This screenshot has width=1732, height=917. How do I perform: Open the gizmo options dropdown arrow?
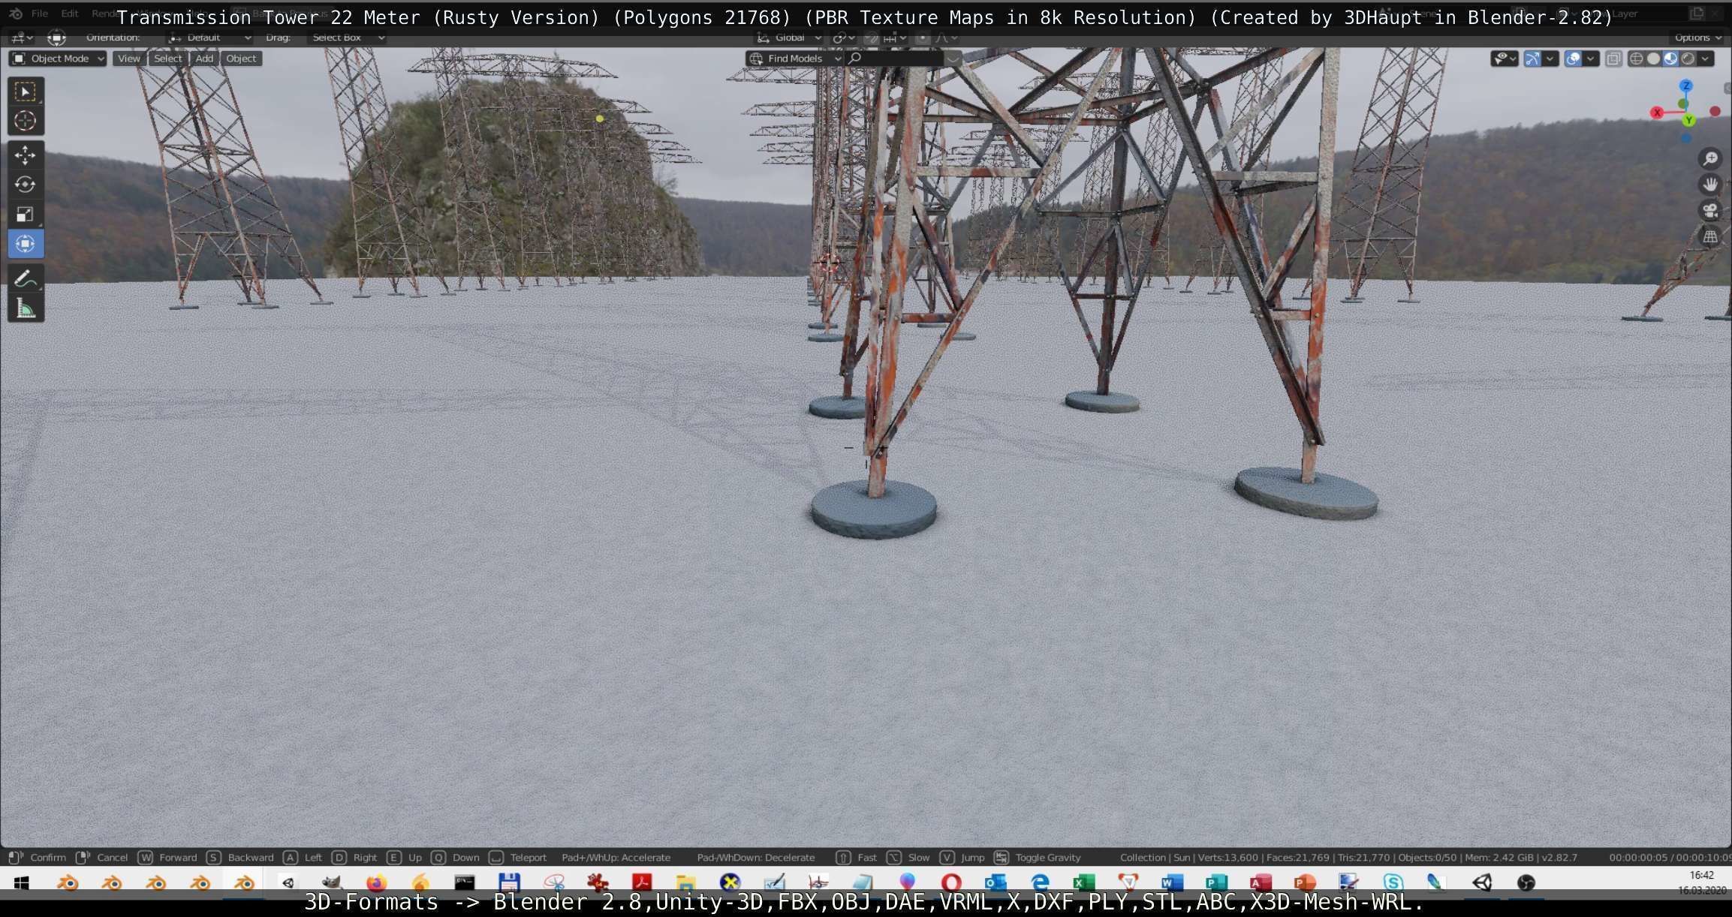tap(1550, 59)
